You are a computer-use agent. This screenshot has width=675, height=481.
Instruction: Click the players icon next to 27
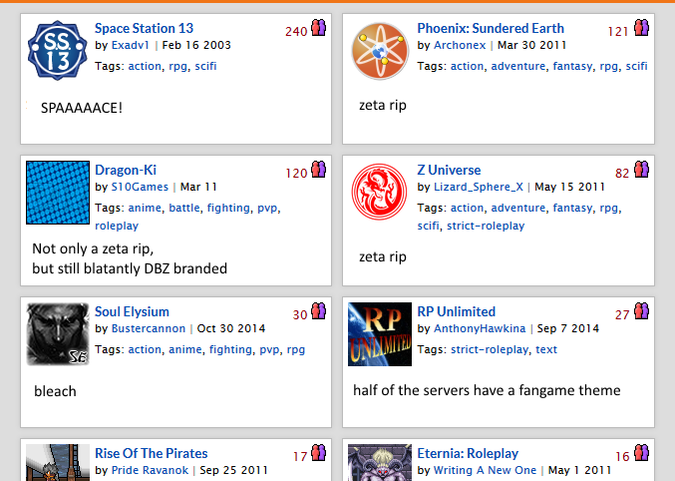pyautogui.click(x=641, y=310)
